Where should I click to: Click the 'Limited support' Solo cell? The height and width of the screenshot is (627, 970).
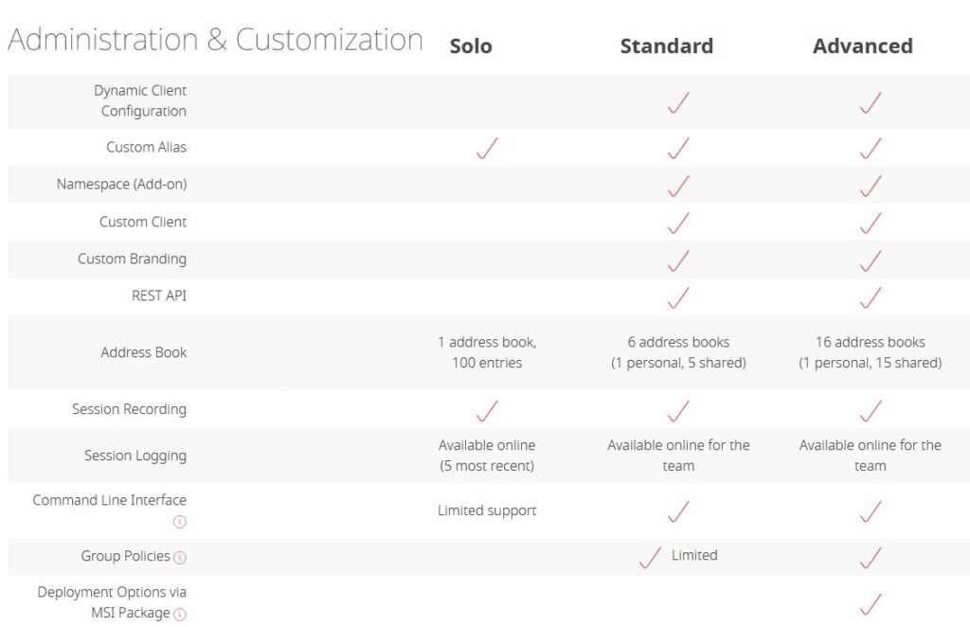tap(487, 511)
